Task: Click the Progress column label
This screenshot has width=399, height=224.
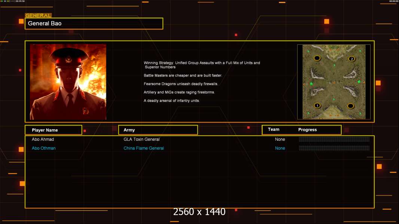Action: click(307, 130)
